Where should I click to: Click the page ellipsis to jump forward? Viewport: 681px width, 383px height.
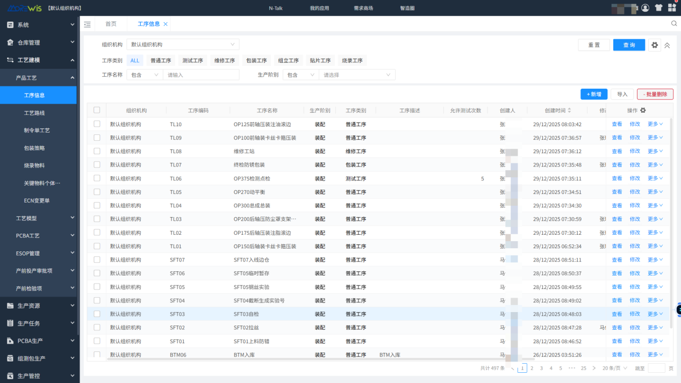coord(572,368)
